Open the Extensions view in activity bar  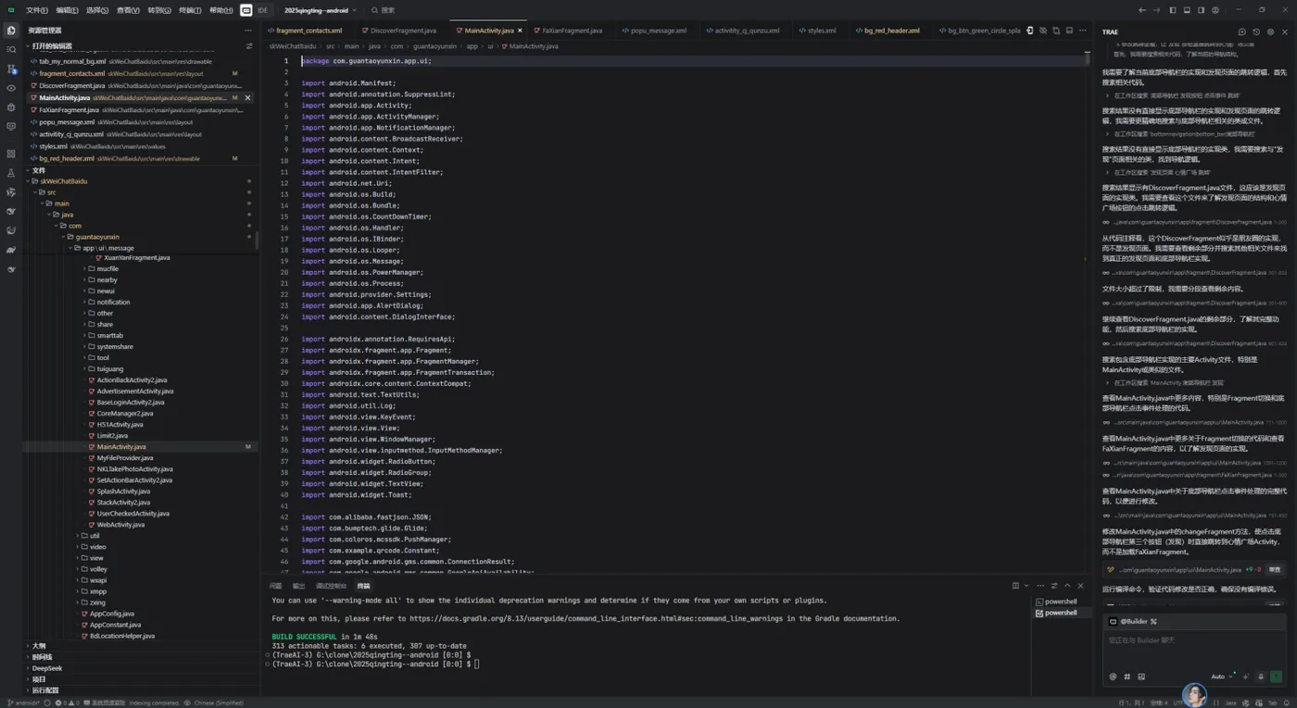(x=11, y=154)
